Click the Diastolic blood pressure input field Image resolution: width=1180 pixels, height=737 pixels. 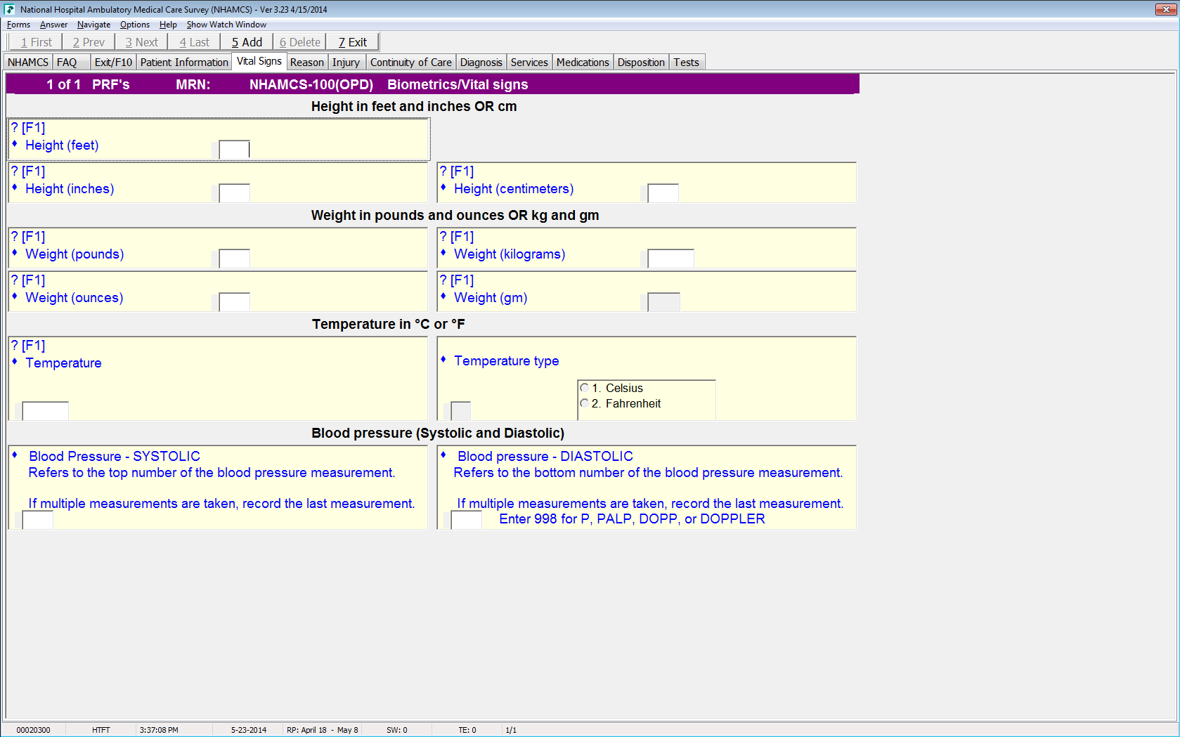(466, 520)
